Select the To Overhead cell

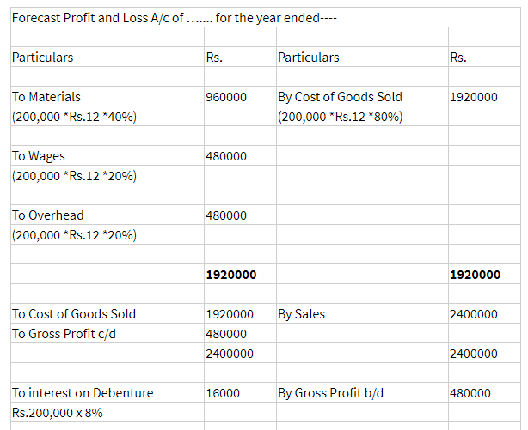coord(47,215)
